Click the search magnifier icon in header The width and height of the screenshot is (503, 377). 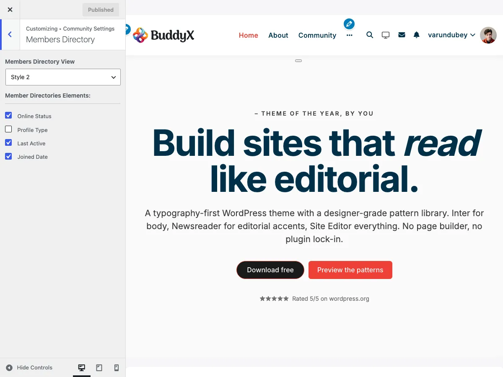(x=370, y=35)
